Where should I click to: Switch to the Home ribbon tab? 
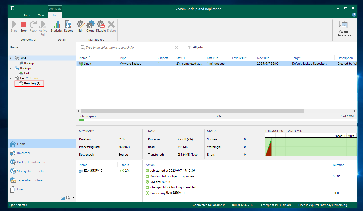[x=27, y=15]
